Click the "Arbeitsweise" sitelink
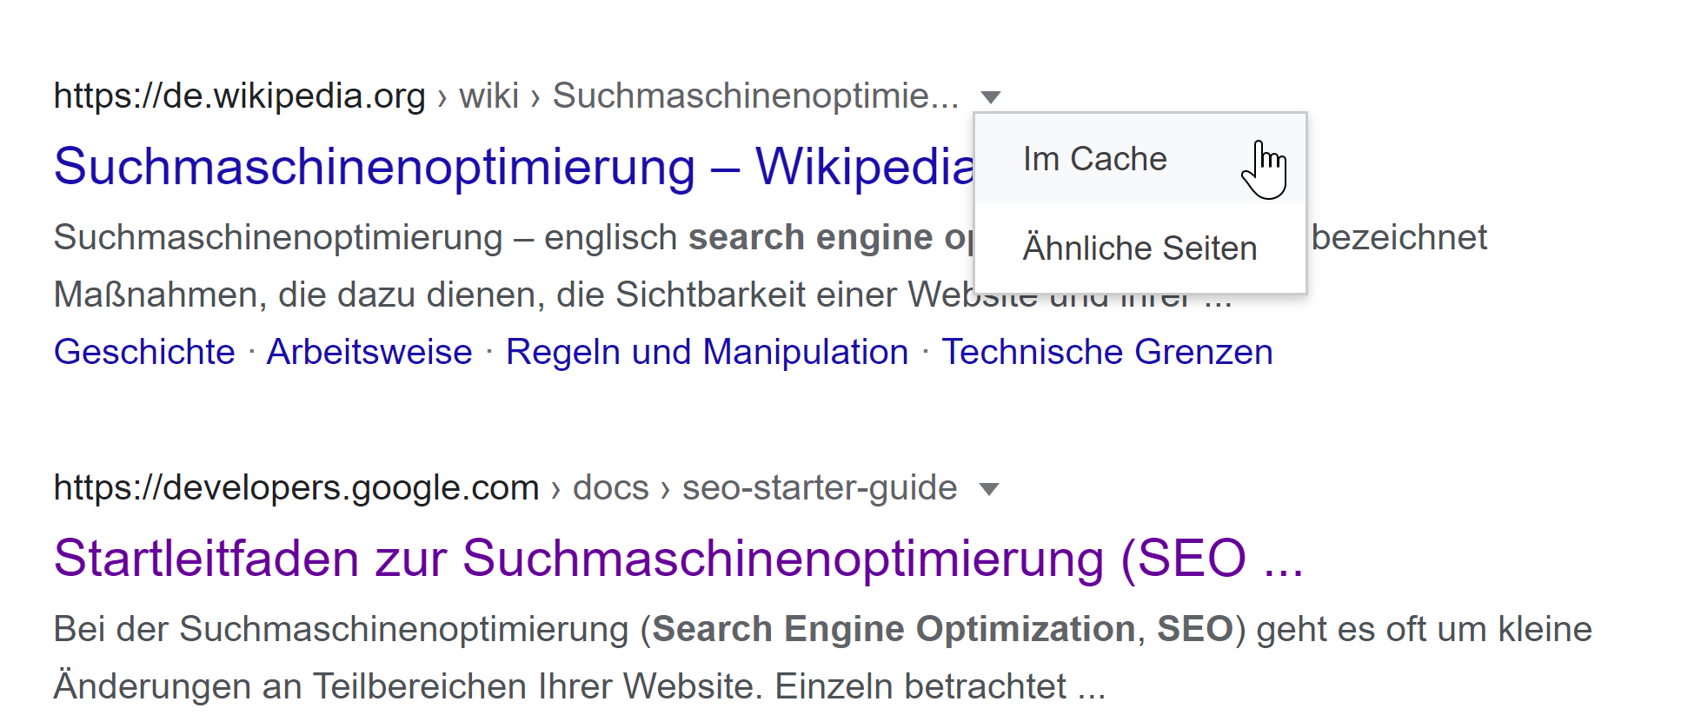1701x728 pixels. (369, 352)
